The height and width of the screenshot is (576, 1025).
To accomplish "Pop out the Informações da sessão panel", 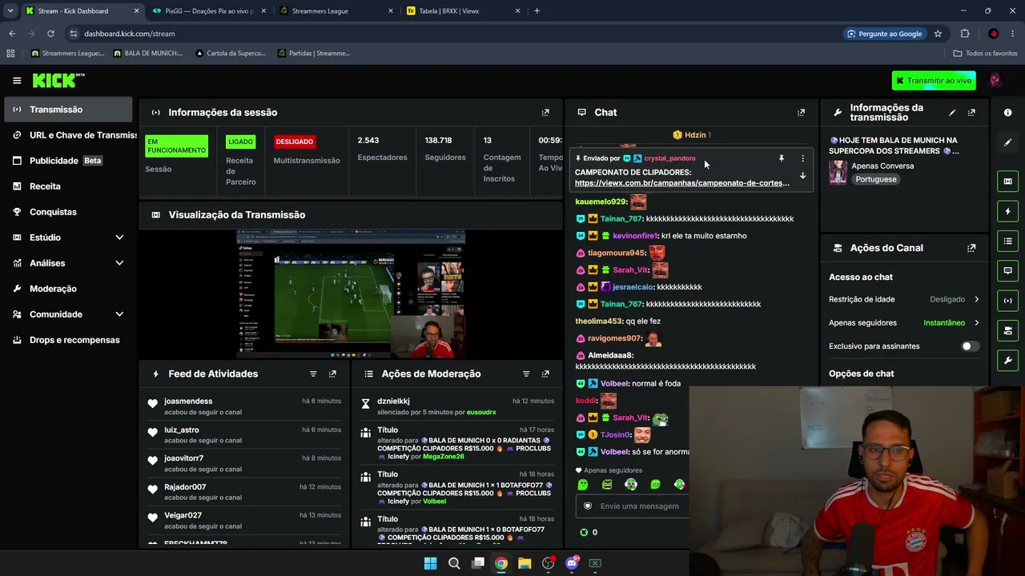I will click(x=545, y=113).
